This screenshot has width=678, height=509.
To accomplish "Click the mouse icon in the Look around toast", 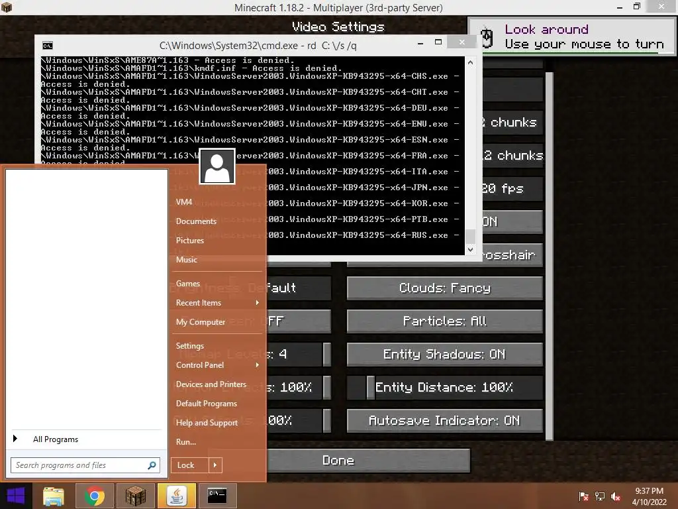I will pos(487,37).
